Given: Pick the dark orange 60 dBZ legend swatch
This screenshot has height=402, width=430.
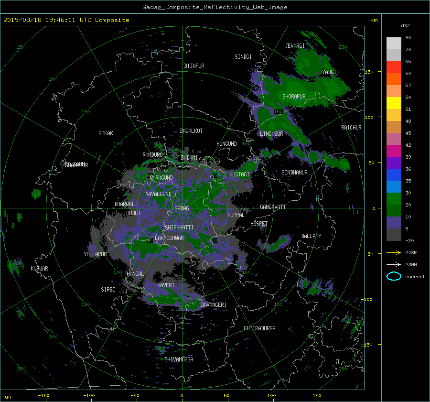Looking at the screenshot, I should [394, 79].
